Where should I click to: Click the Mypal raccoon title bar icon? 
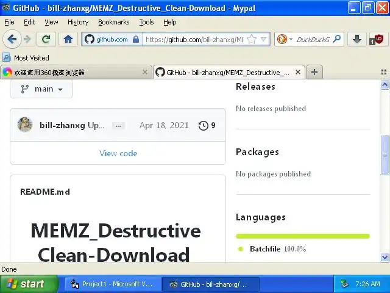click(x=6, y=8)
